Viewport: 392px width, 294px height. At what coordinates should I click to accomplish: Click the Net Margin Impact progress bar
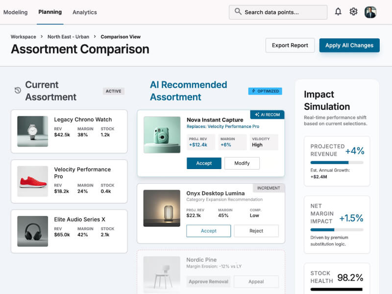(337, 230)
